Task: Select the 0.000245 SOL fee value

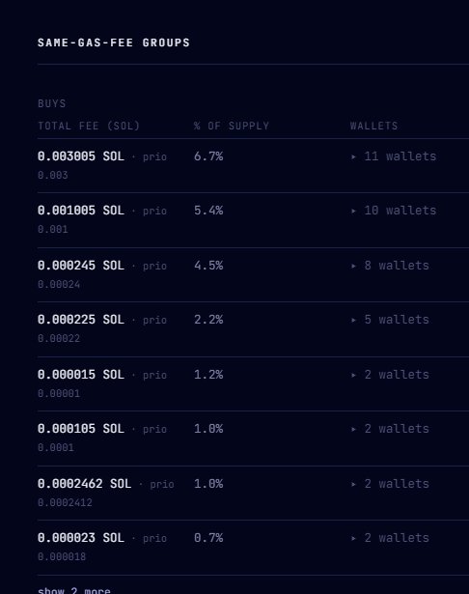Action: pos(81,266)
